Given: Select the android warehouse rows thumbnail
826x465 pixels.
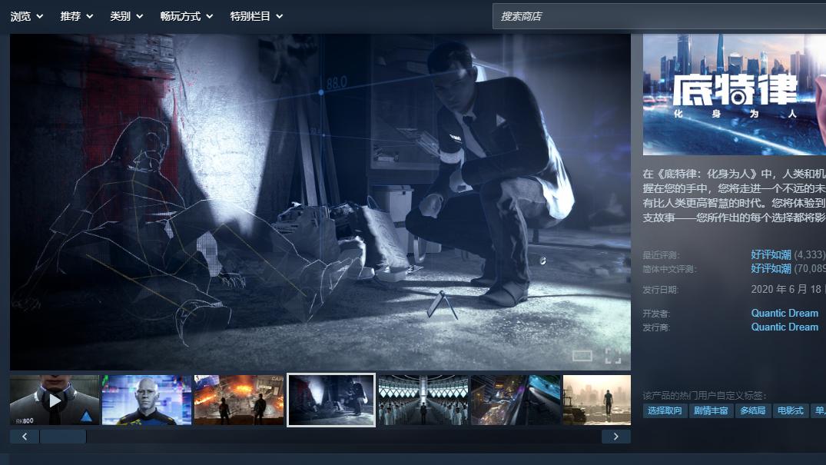Looking at the screenshot, I should 423,400.
